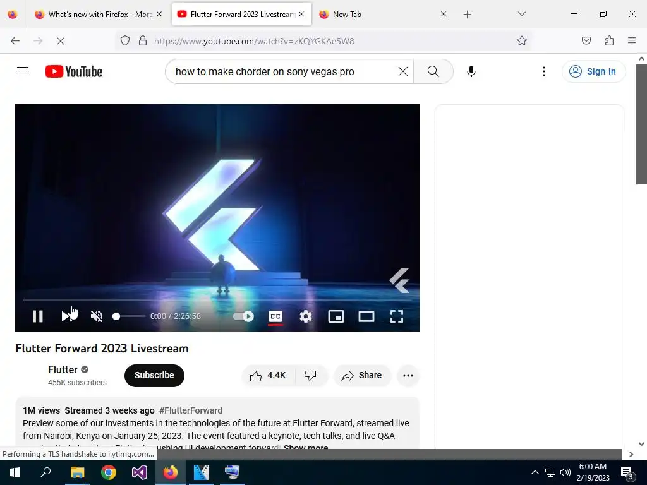
Task: Stop loading the page
Action: [x=61, y=41]
